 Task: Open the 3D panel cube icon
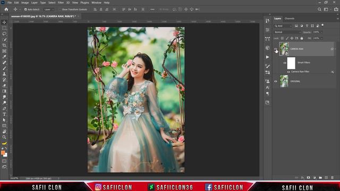pos(267,48)
